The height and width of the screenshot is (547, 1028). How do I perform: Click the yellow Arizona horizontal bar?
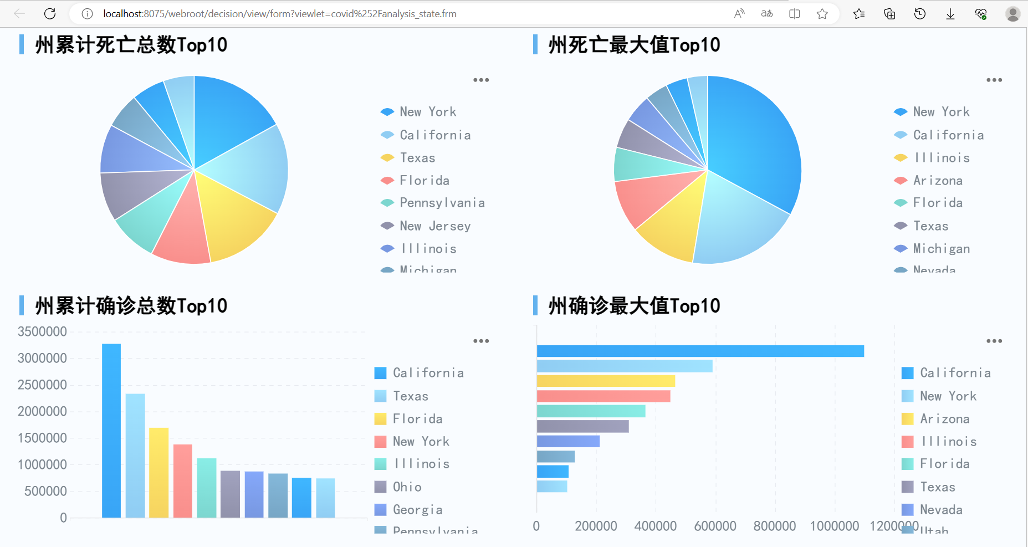click(606, 381)
